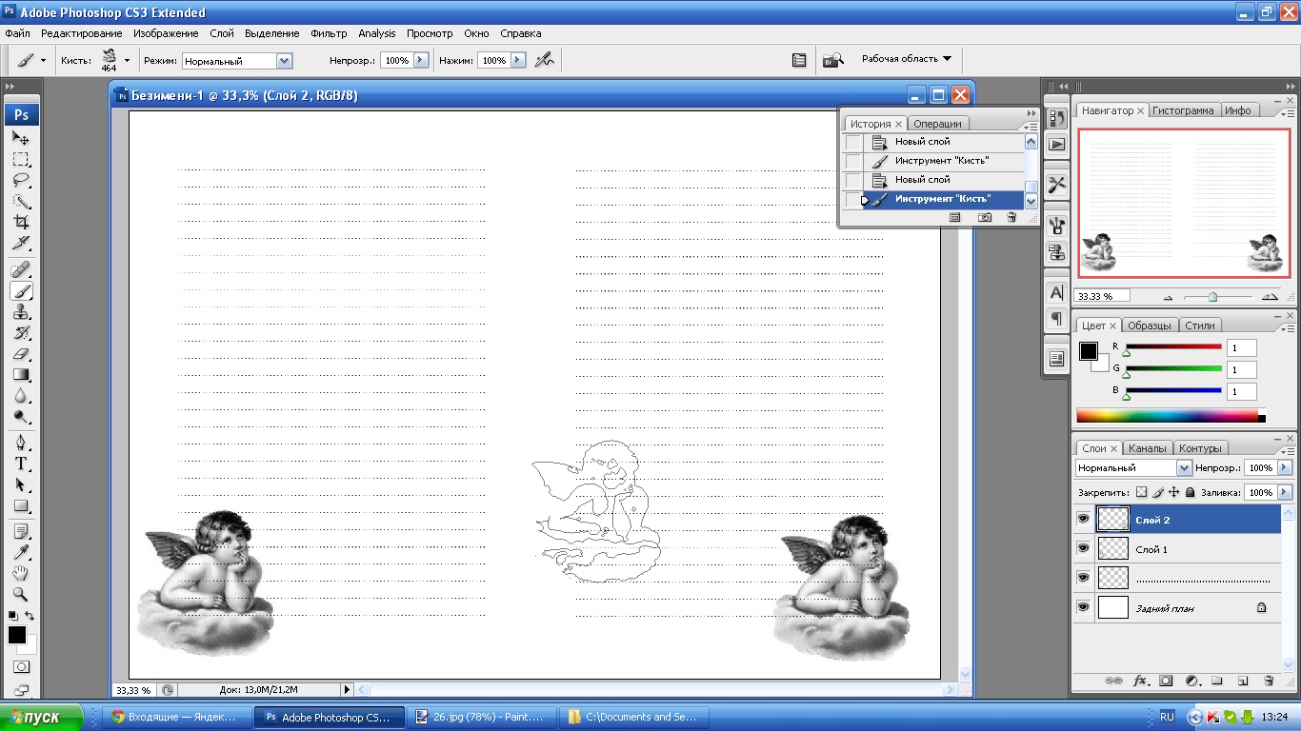Toggle Quick Mask mode

point(21,666)
